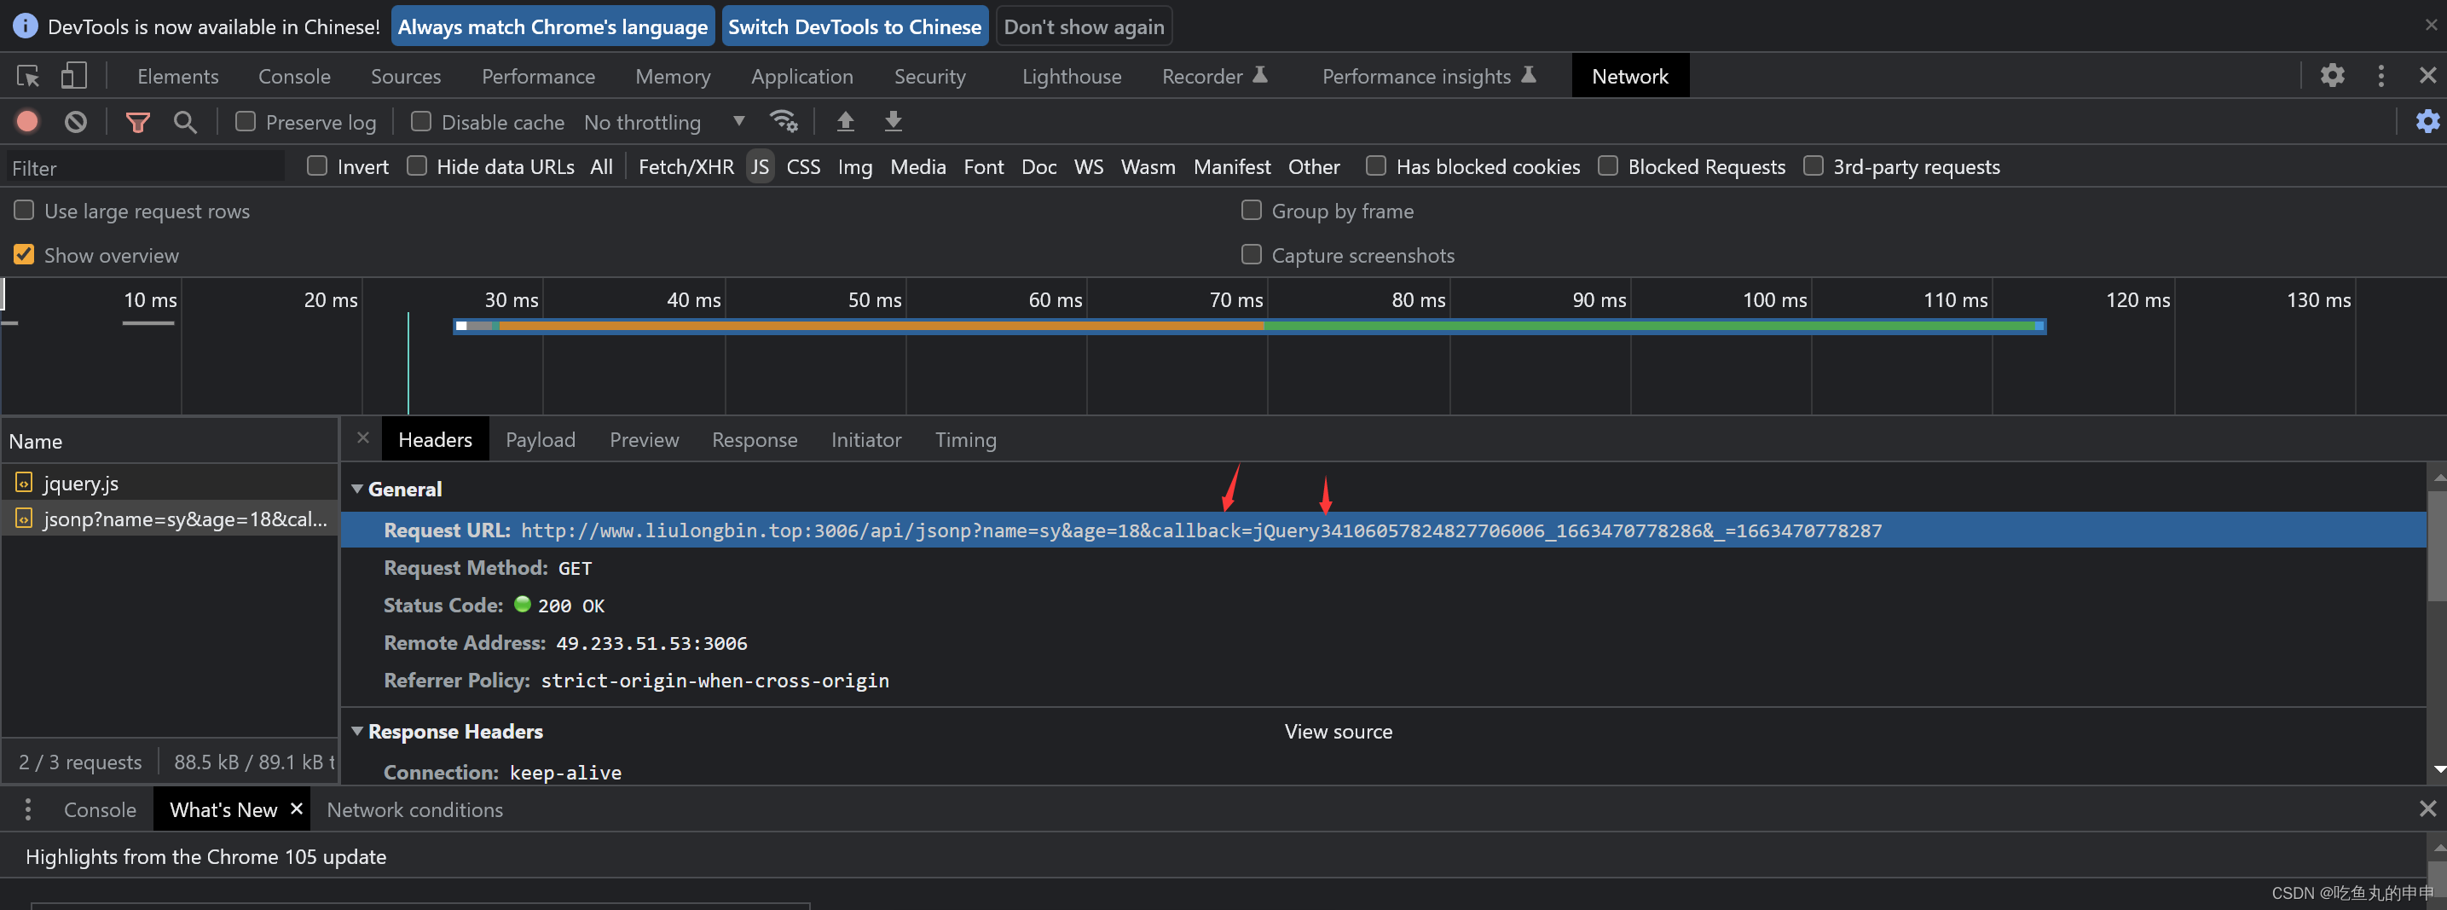Open the Payload tab

540,440
